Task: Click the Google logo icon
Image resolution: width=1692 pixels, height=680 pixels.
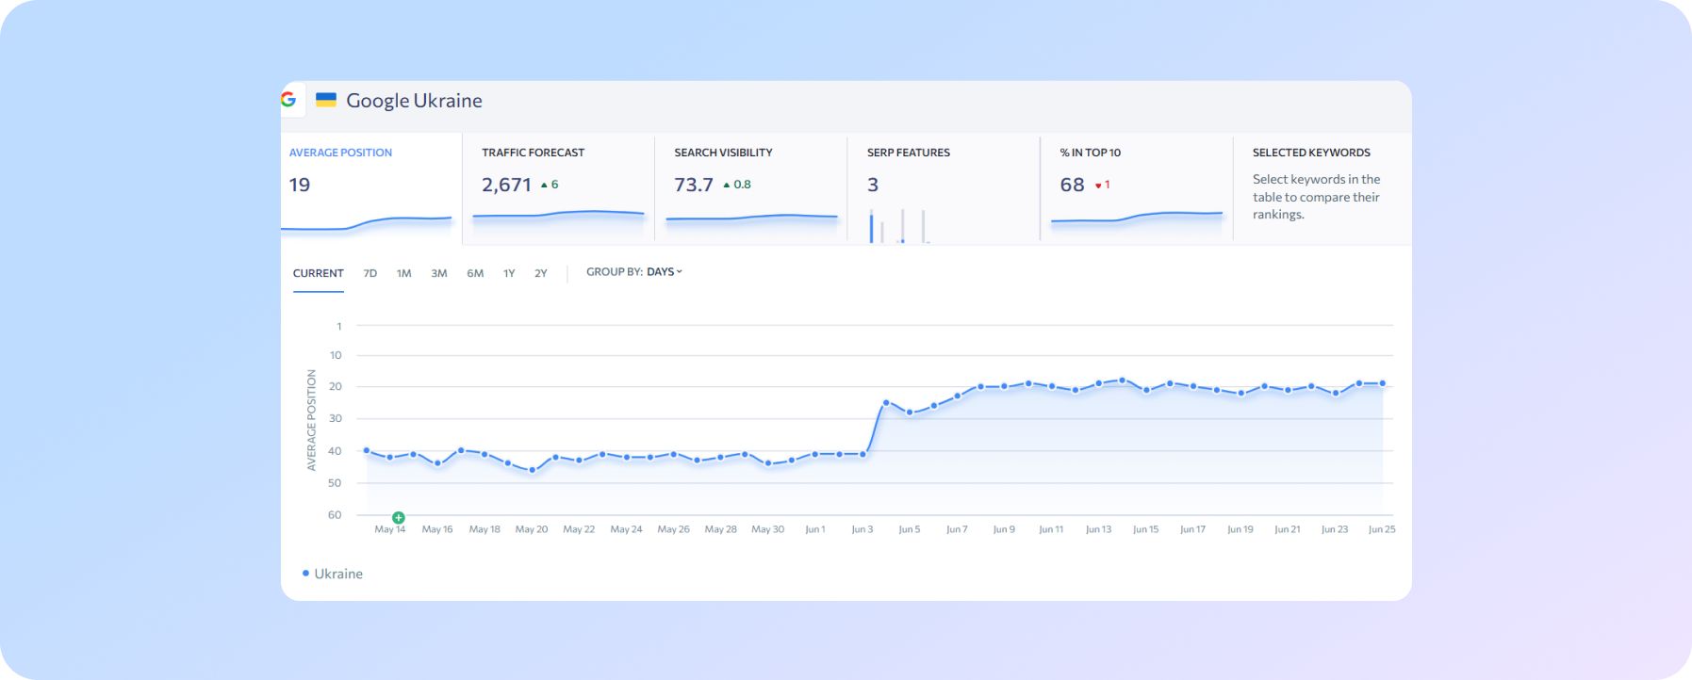Action: (x=288, y=100)
